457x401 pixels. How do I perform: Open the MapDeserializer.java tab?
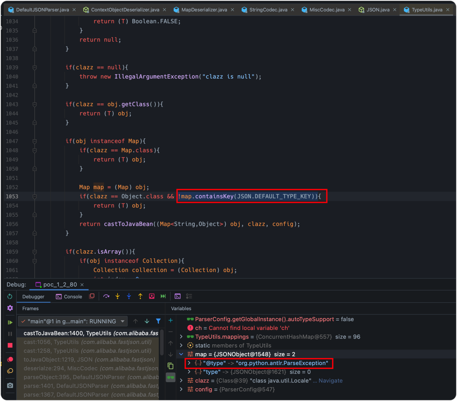tap(204, 10)
